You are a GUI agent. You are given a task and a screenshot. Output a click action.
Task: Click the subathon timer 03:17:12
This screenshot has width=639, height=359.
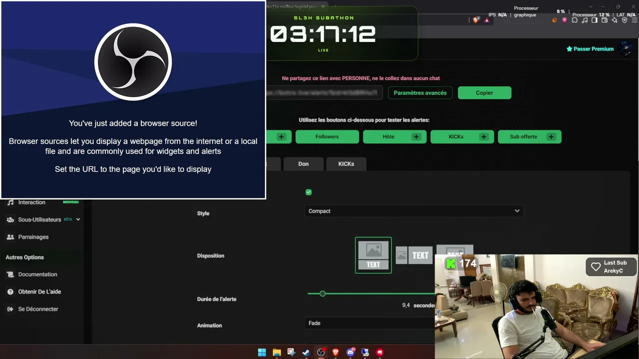[x=323, y=34]
